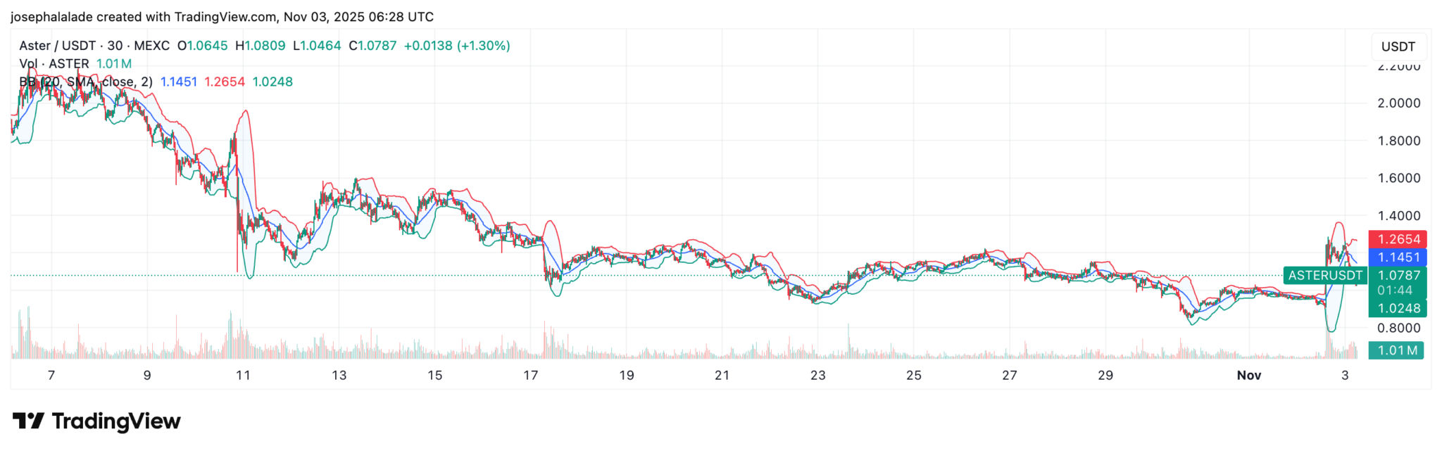Click the volume value 1.01 M in legend
Viewport: 1442px width, 453px height.
pyautogui.click(x=113, y=64)
